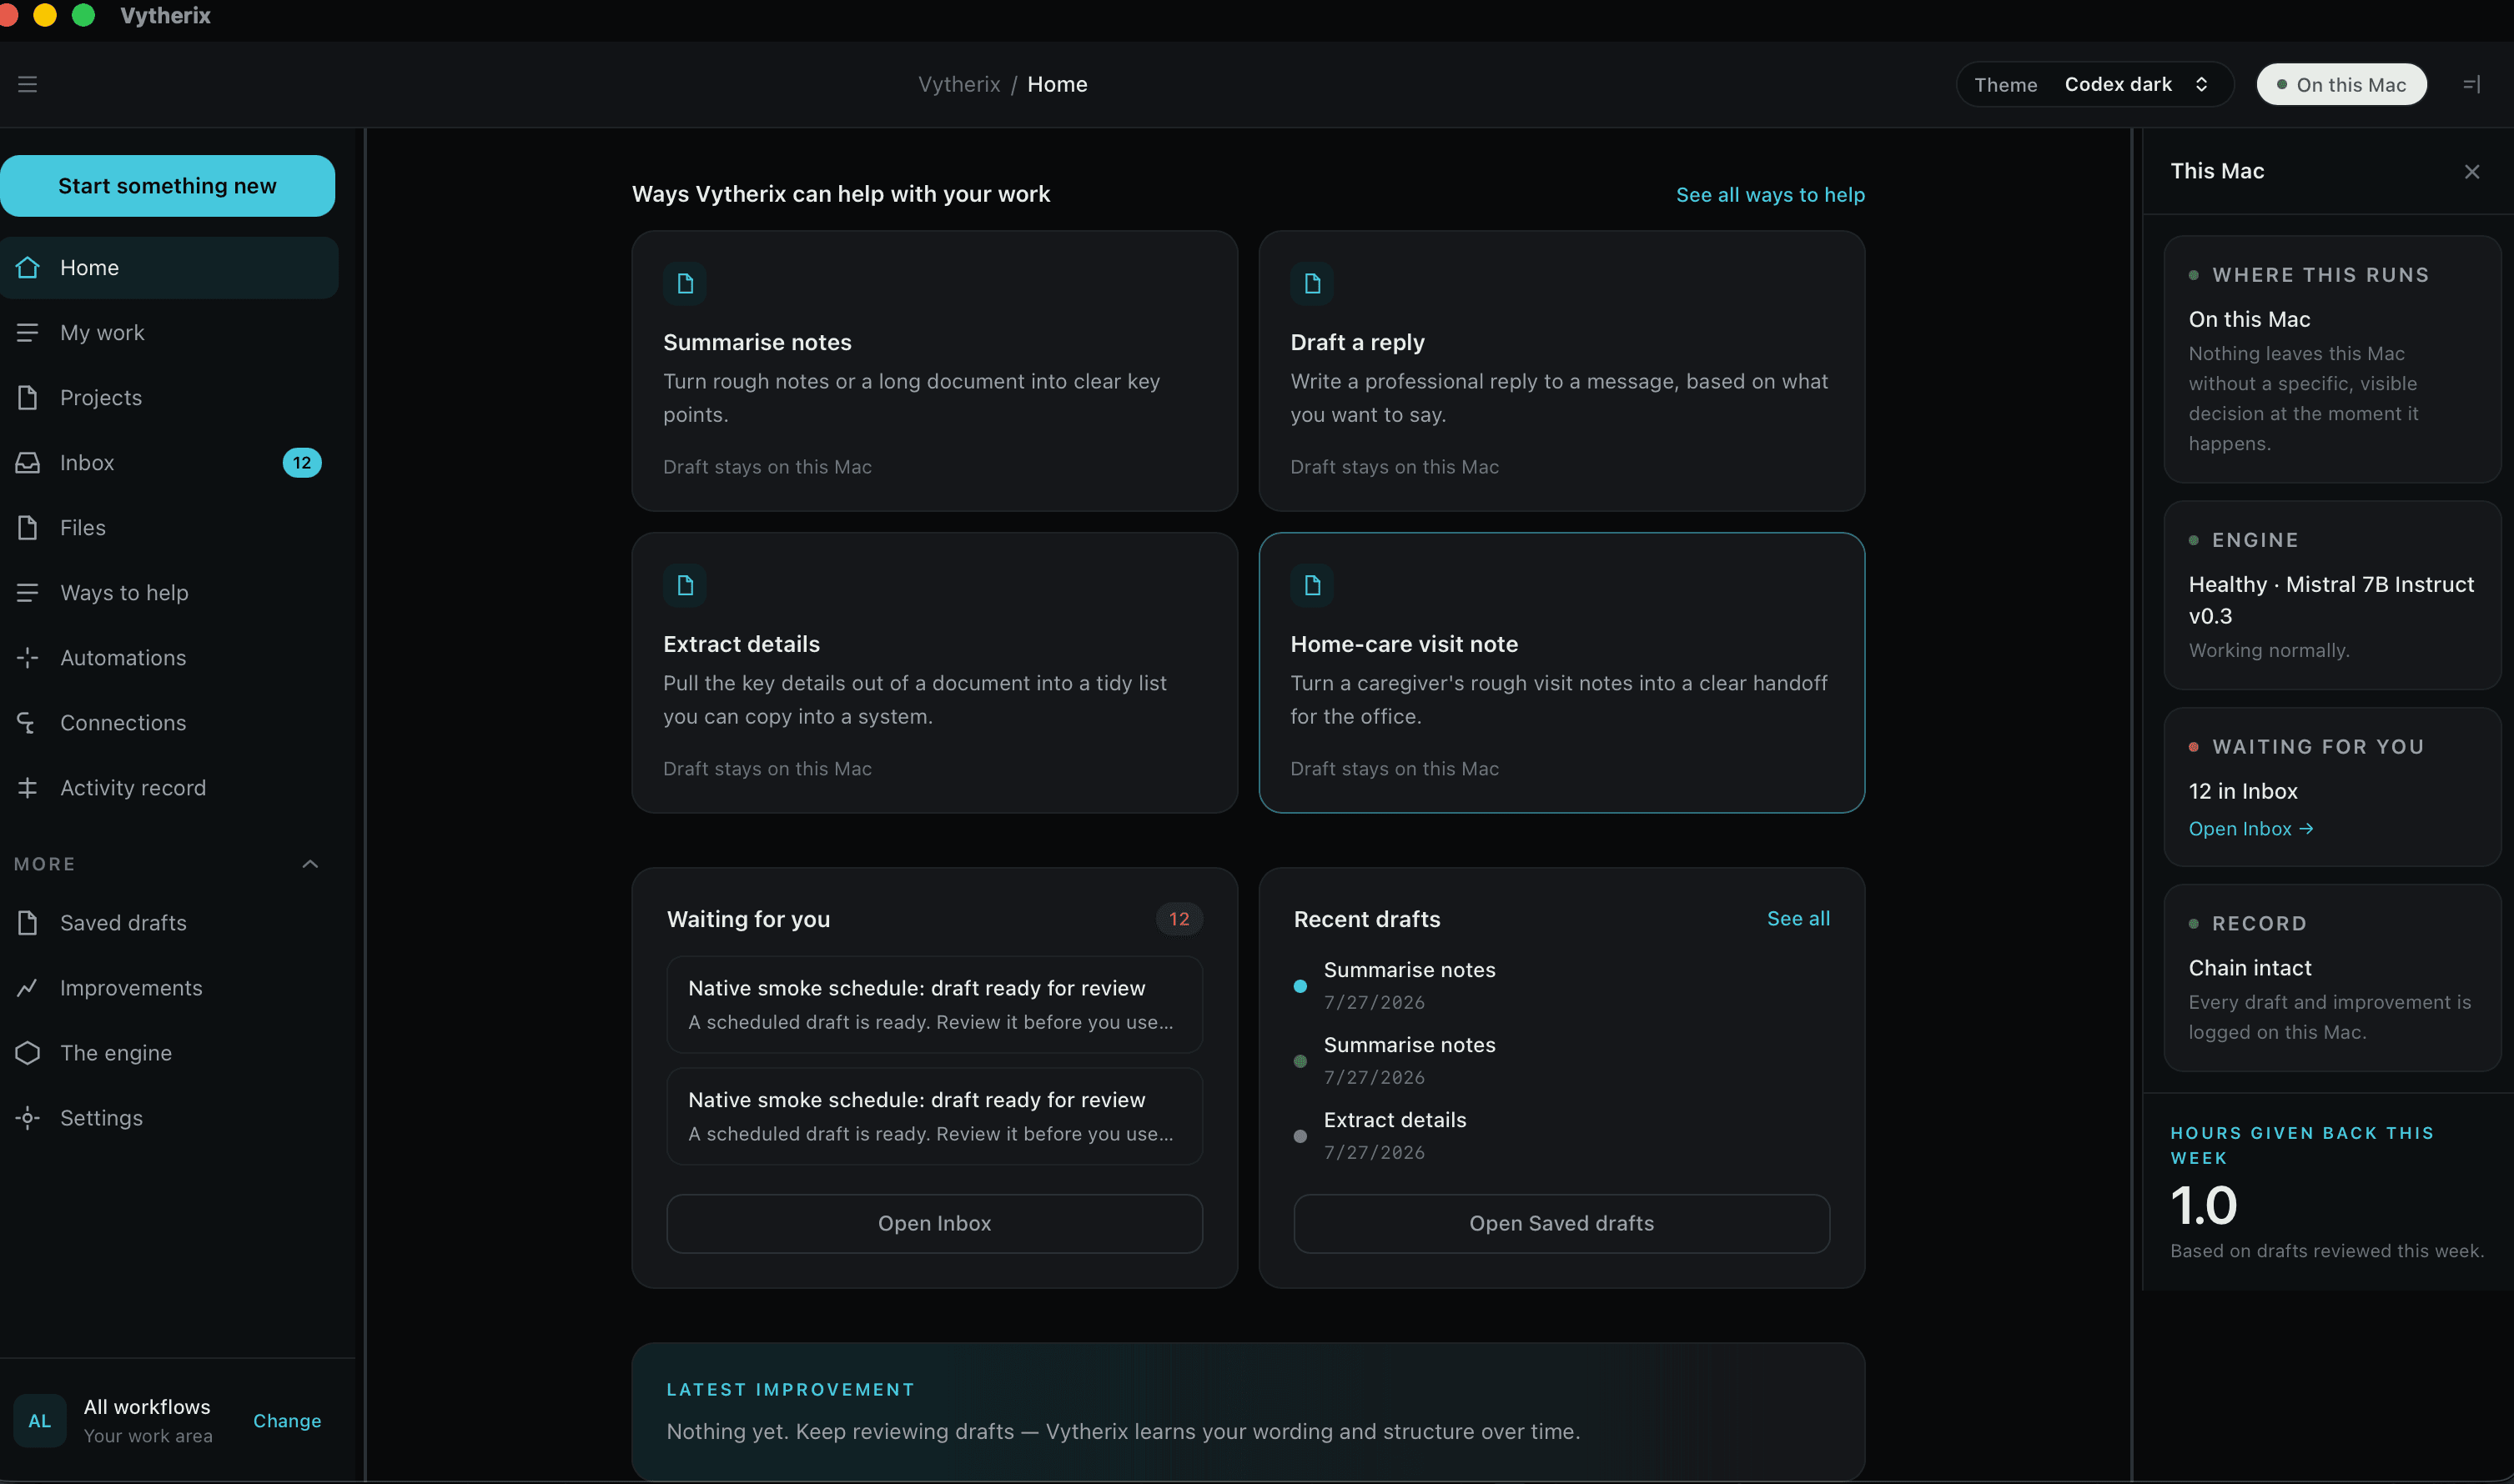Click the Summarise notes card icon
Viewport: 2514px width, 1484px height.
tap(686, 284)
